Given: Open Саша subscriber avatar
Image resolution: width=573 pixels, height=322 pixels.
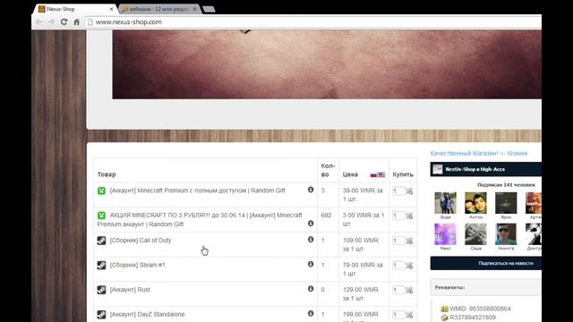Looking at the screenshot, I should (x=475, y=234).
